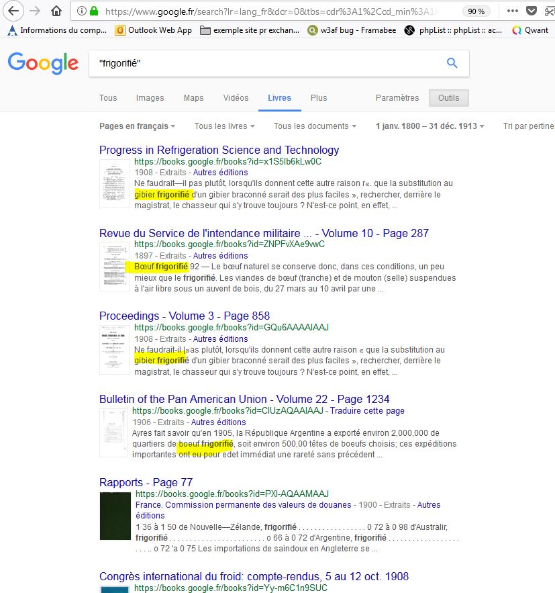The width and height of the screenshot is (555, 593).
Task: Click Traduire cette page link
Action: 367,410
